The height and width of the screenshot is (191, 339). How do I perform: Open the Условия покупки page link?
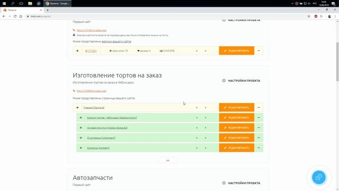[107, 128]
